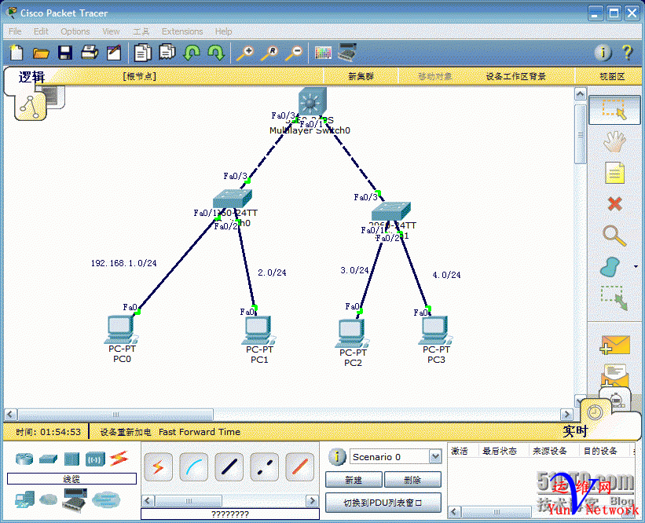
Task: Open the File menu
Action: coord(15,31)
